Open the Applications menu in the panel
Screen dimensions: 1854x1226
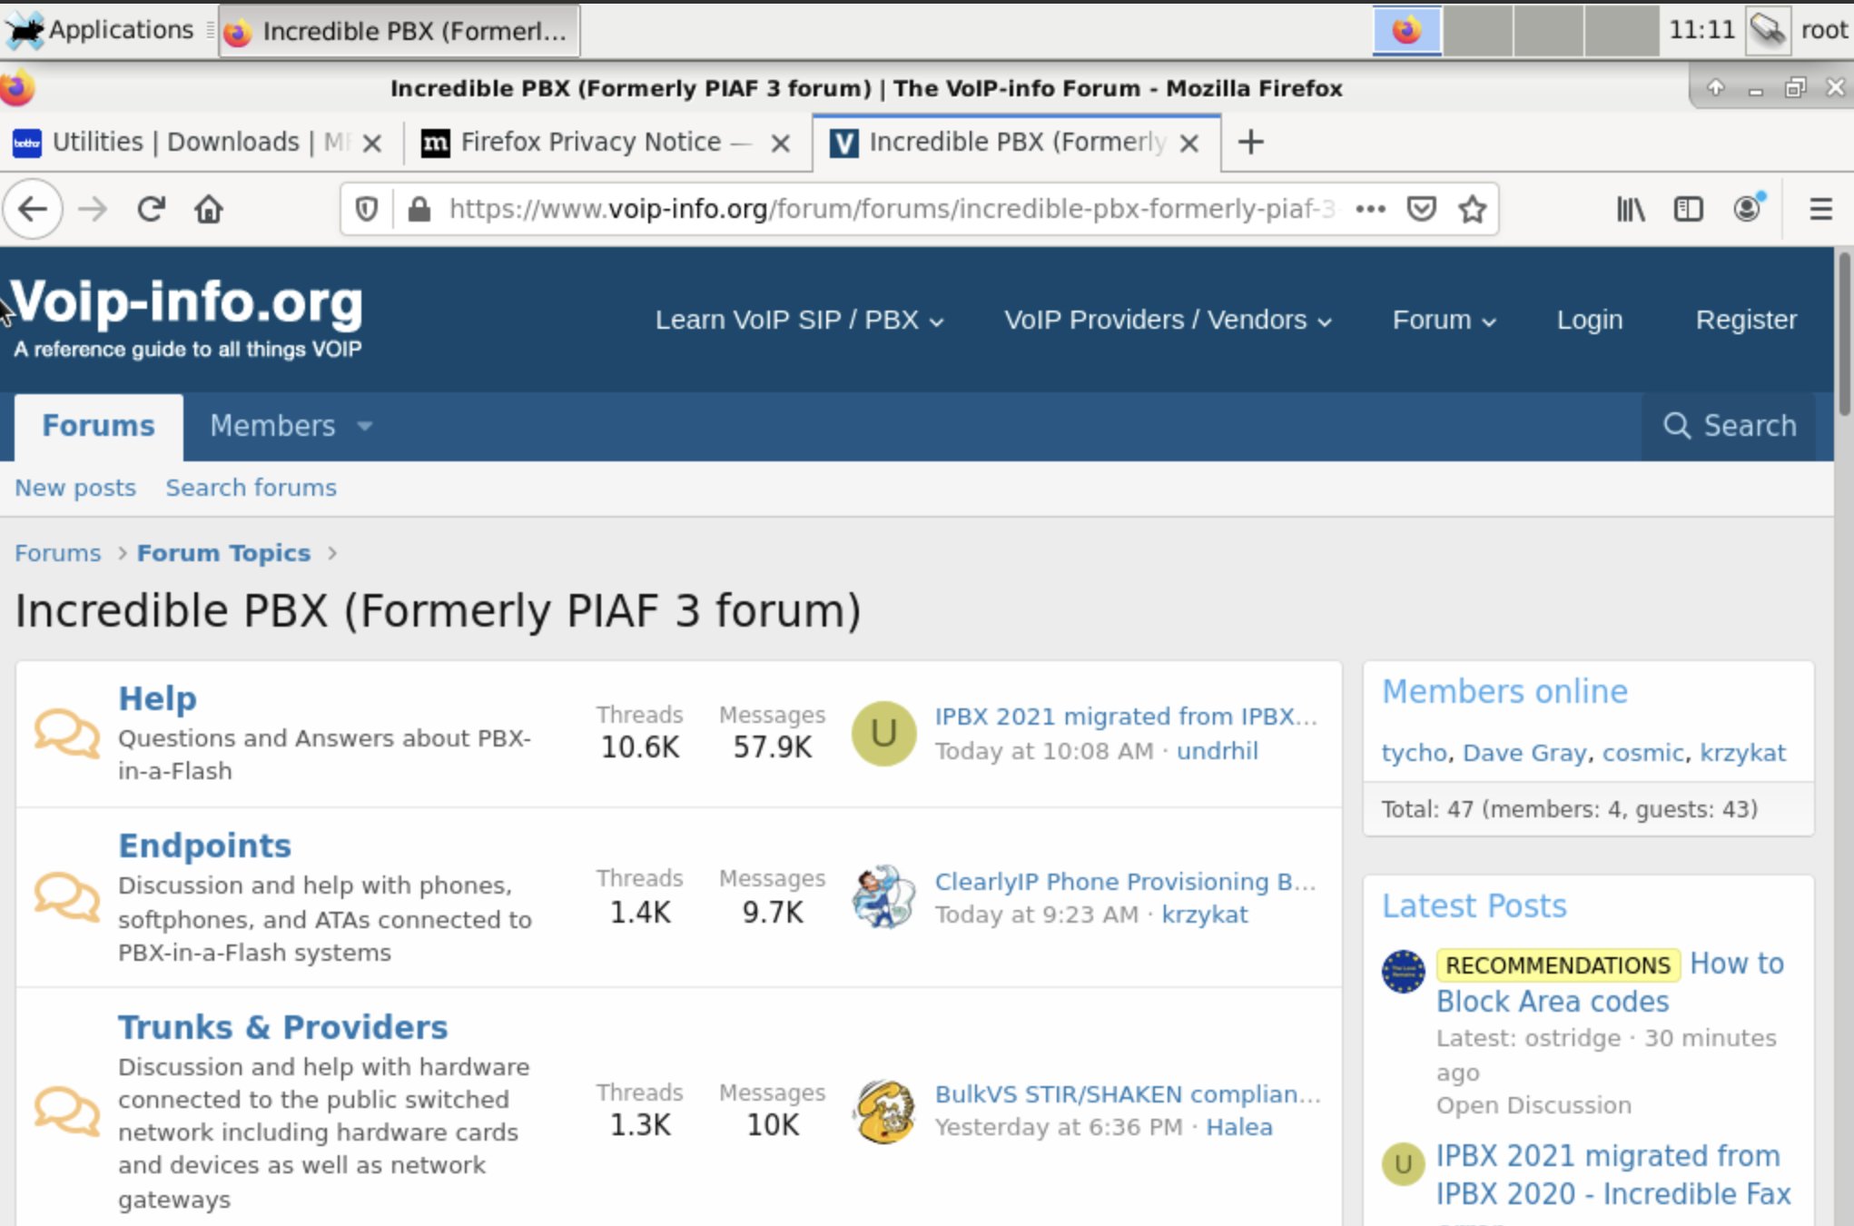click(x=99, y=30)
